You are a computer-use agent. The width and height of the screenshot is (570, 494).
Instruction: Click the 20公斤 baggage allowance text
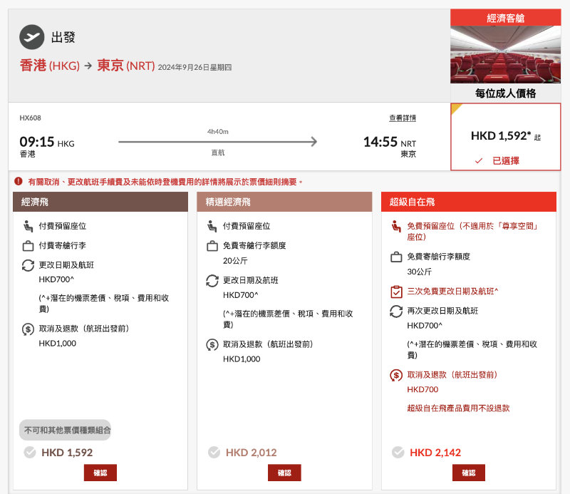[x=235, y=261]
